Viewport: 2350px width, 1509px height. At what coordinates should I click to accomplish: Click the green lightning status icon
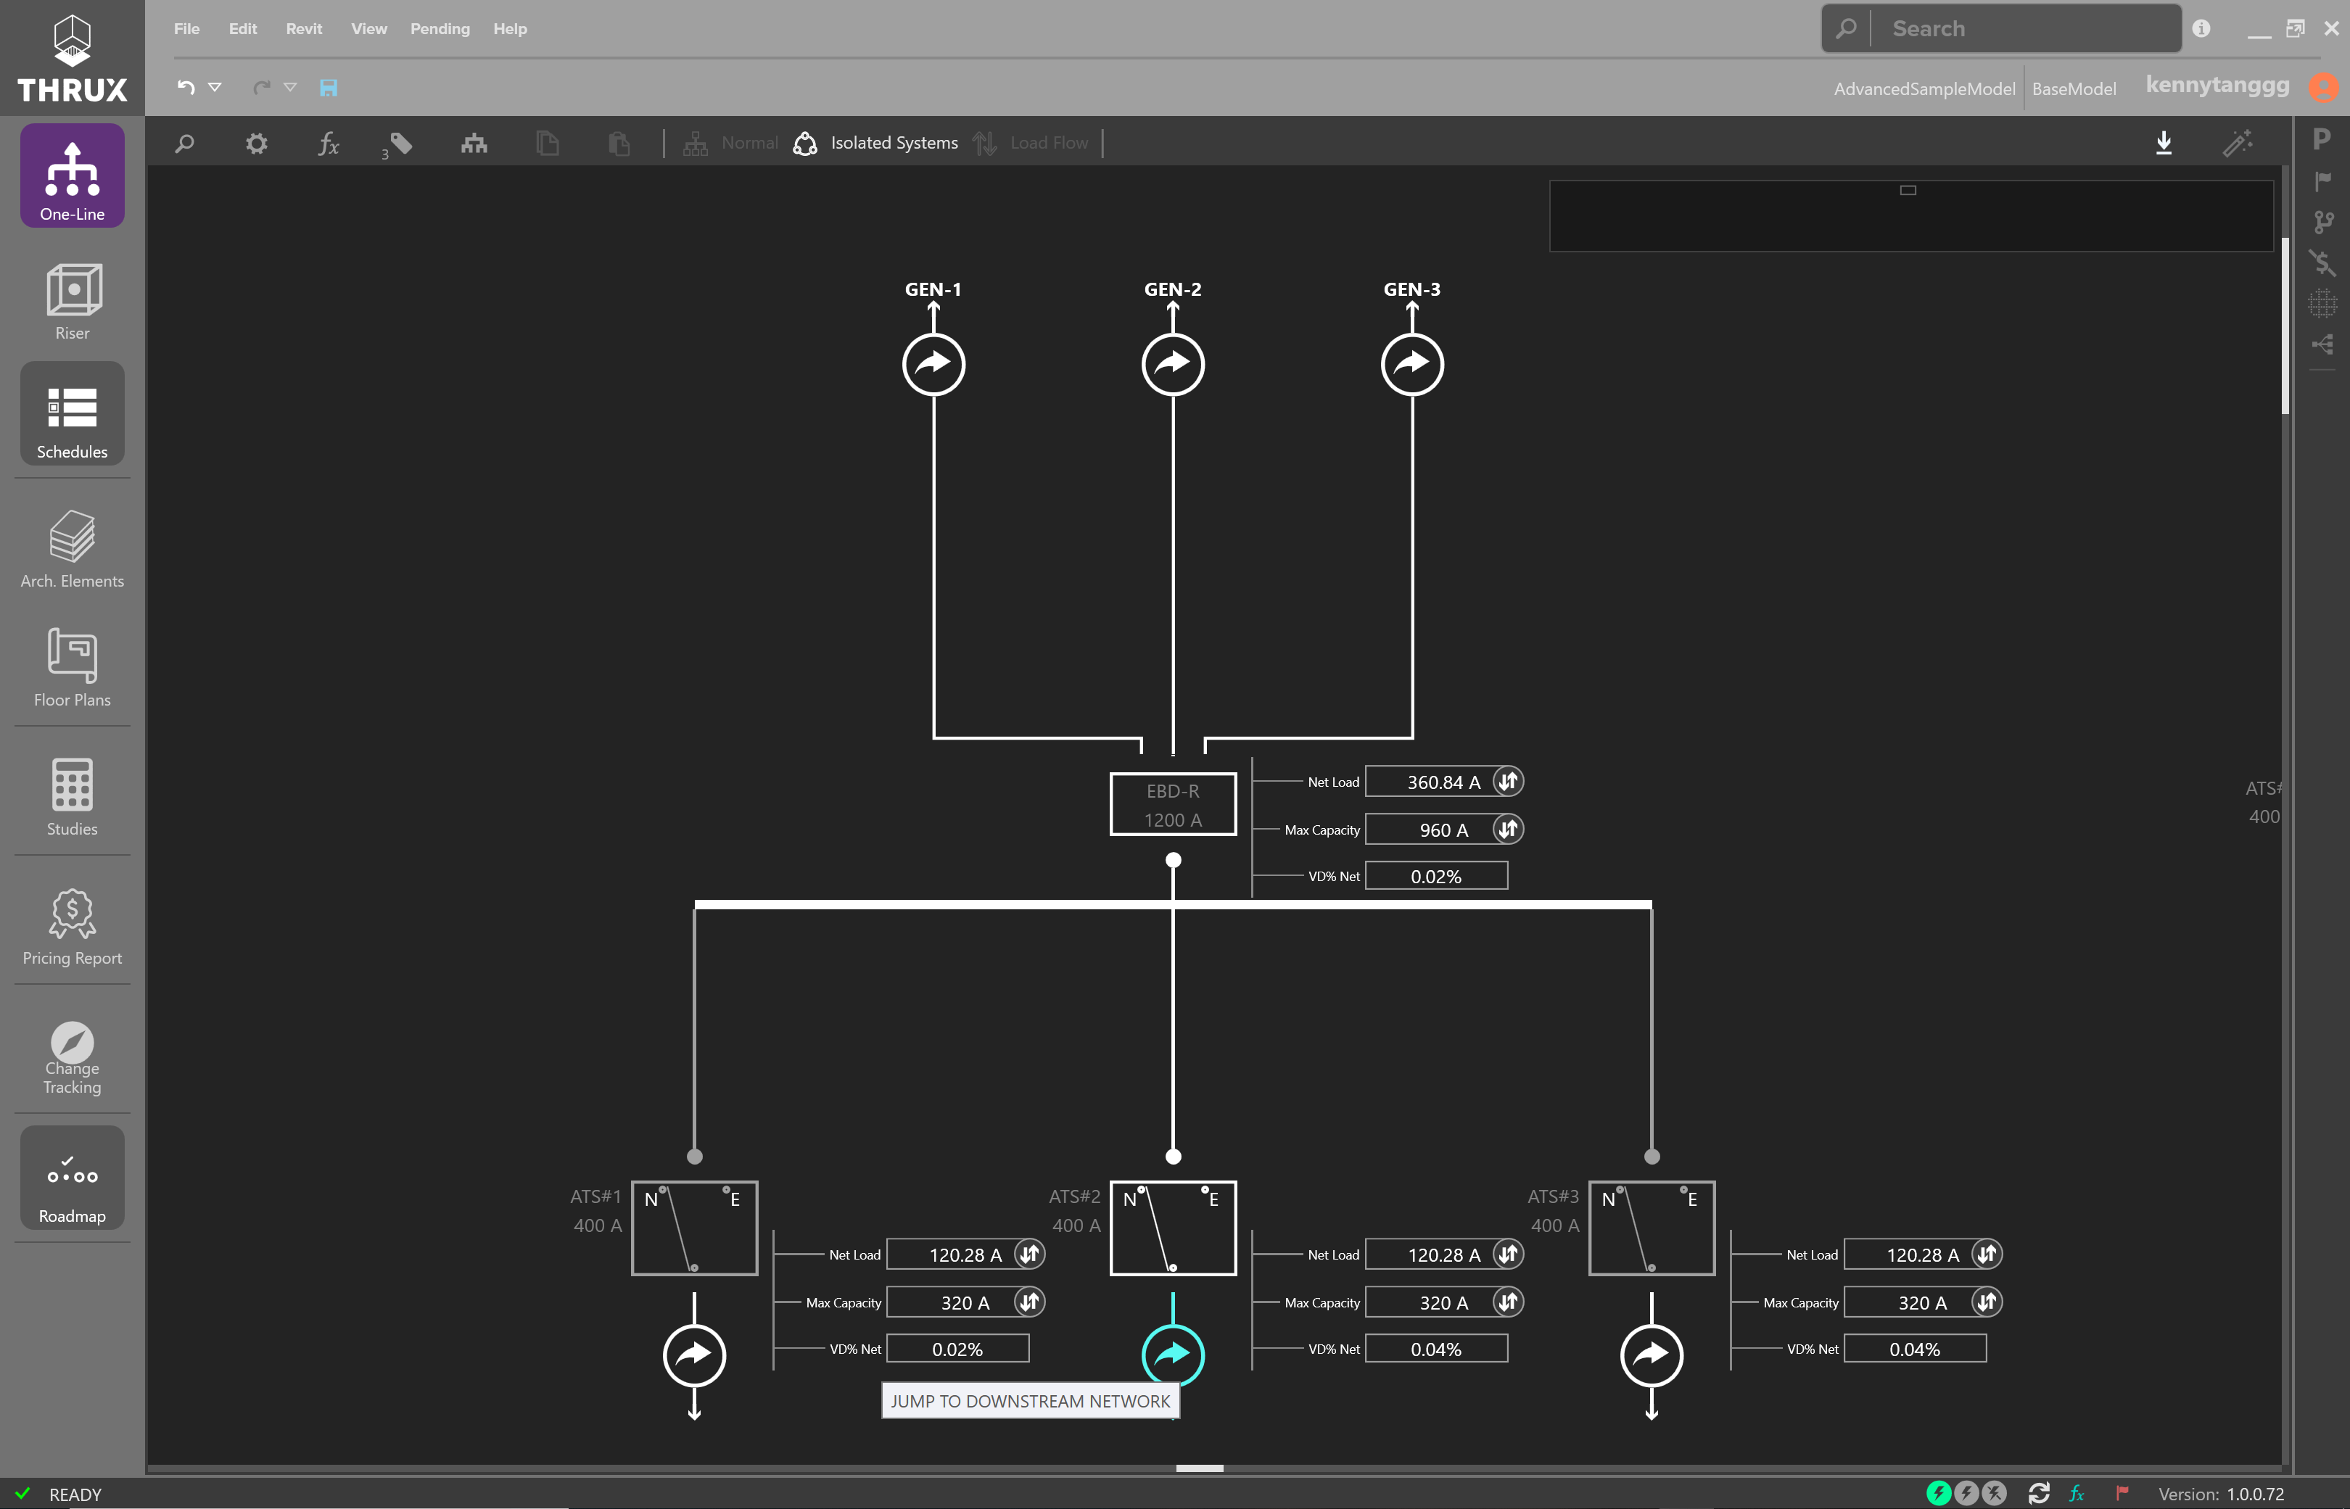(x=1939, y=1493)
